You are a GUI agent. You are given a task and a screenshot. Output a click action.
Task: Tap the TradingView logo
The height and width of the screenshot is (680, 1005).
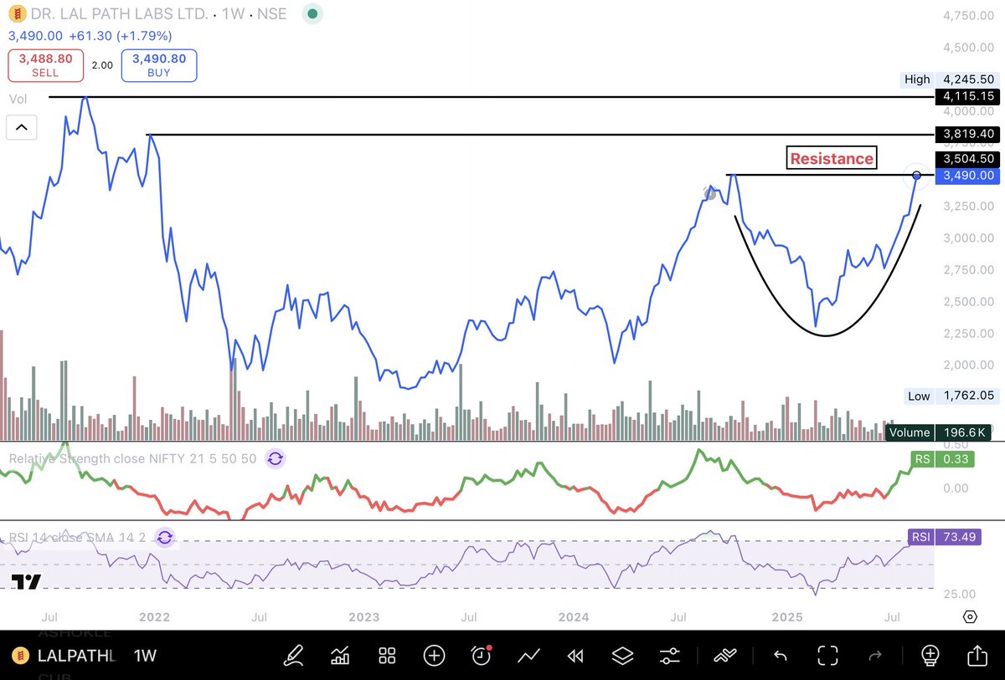tap(26, 583)
